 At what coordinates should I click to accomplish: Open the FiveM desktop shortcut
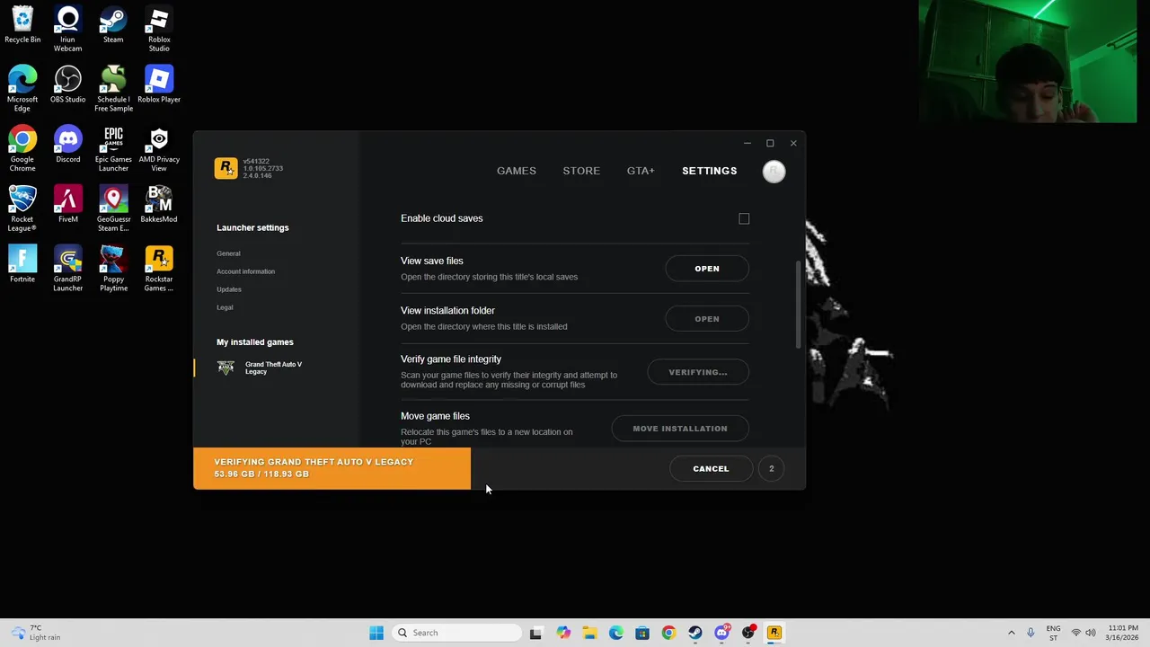tap(67, 205)
